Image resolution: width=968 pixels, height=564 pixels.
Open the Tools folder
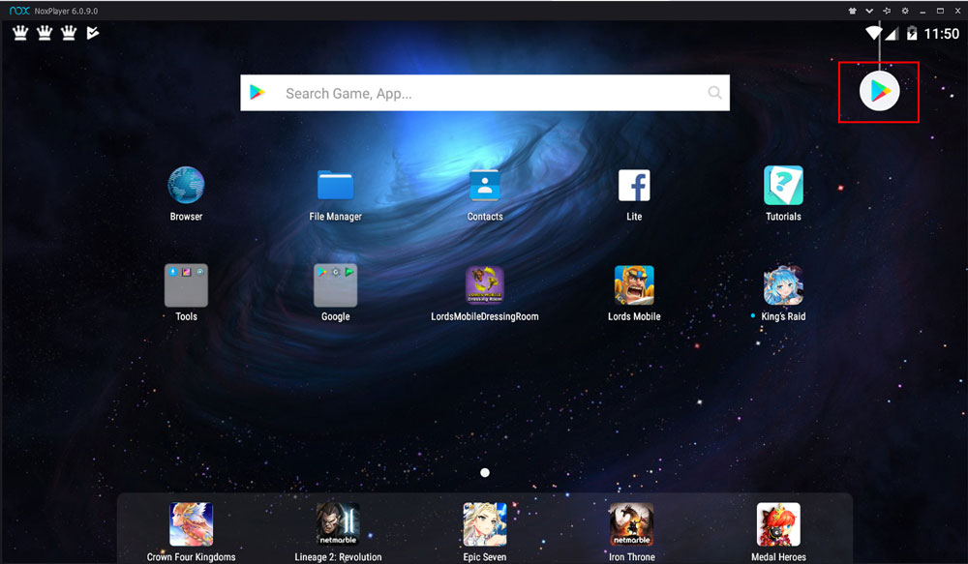tap(186, 285)
